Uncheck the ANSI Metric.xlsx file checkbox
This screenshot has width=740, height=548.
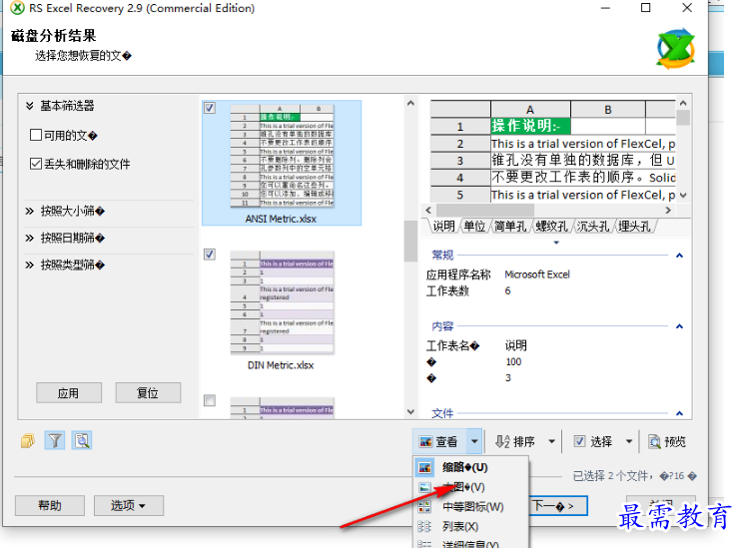pos(210,108)
